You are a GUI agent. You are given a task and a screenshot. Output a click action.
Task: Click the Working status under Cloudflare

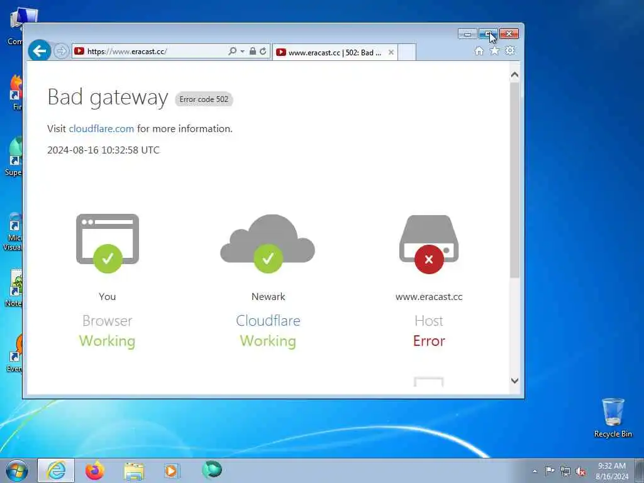[268, 341]
